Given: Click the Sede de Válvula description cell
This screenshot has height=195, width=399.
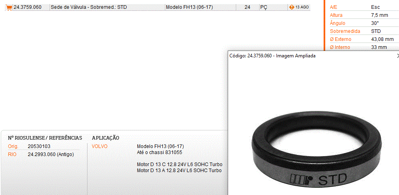Looking at the screenshot, I should tap(107, 7).
